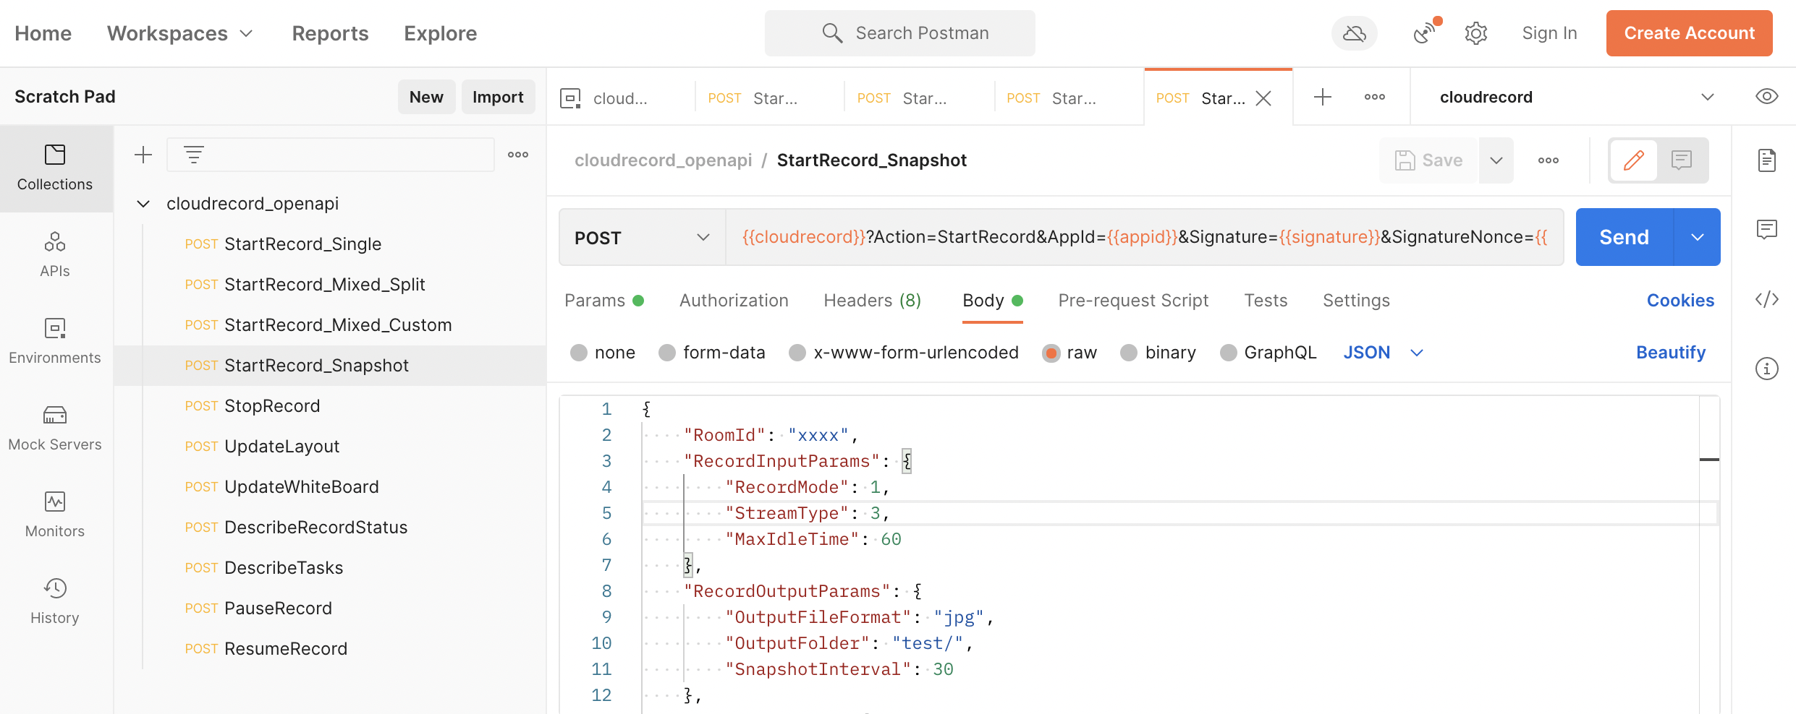
Task: Select the x-www-form-urlencoded body radio
Action: 797,353
